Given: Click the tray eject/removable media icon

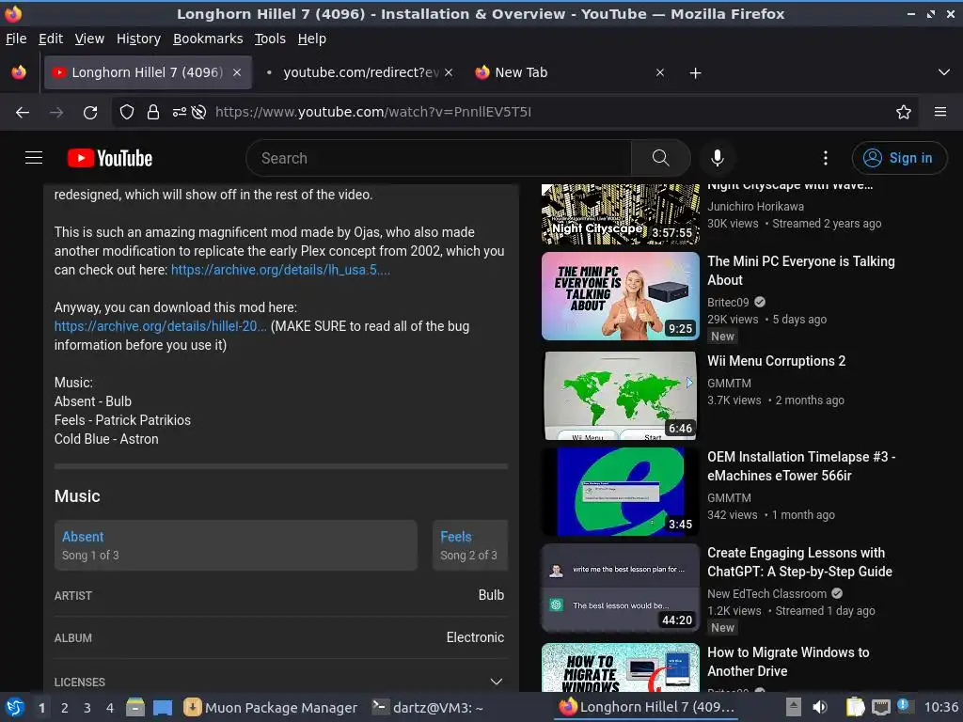Looking at the screenshot, I should 794,707.
